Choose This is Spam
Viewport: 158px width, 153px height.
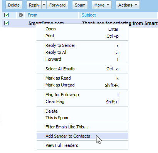(82, 118)
